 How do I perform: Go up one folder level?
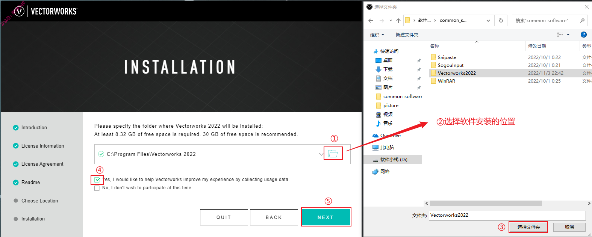point(398,21)
